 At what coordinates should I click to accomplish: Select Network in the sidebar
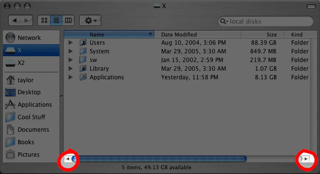click(31, 37)
